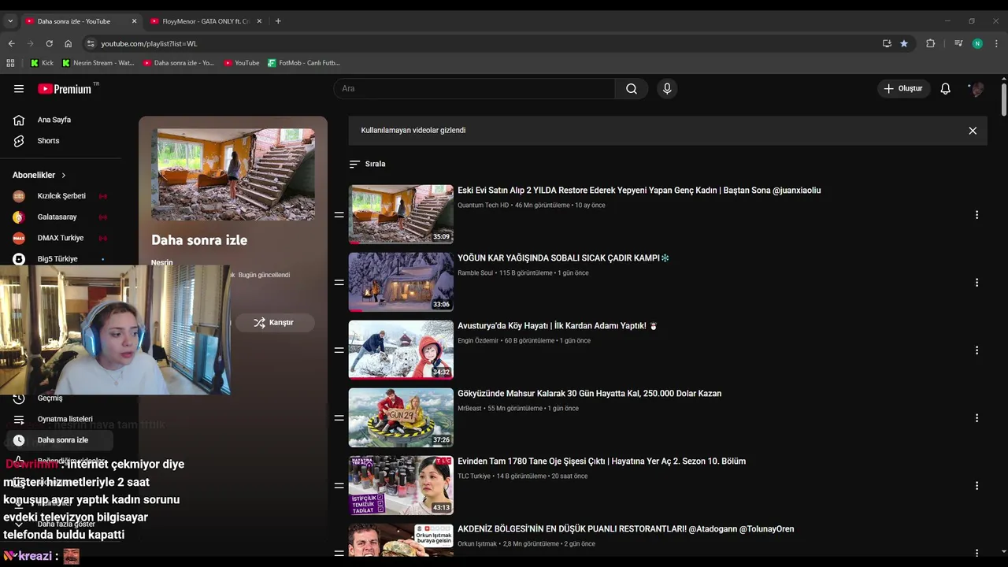Screen dimensions: 1008x567
Task: Click drag handle of YOĞUN KAR YAĞIŞINDA row
Action: [339, 283]
